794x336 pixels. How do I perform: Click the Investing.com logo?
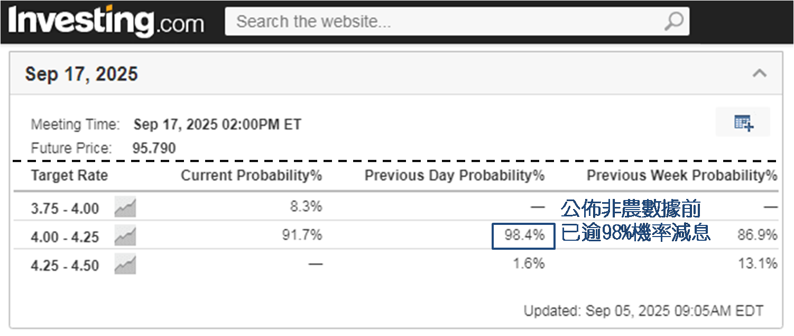(106, 22)
